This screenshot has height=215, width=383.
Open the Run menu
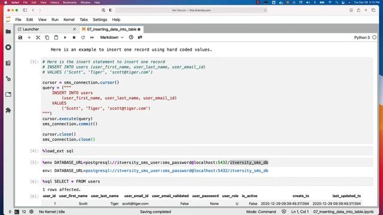(x=55, y=20)
